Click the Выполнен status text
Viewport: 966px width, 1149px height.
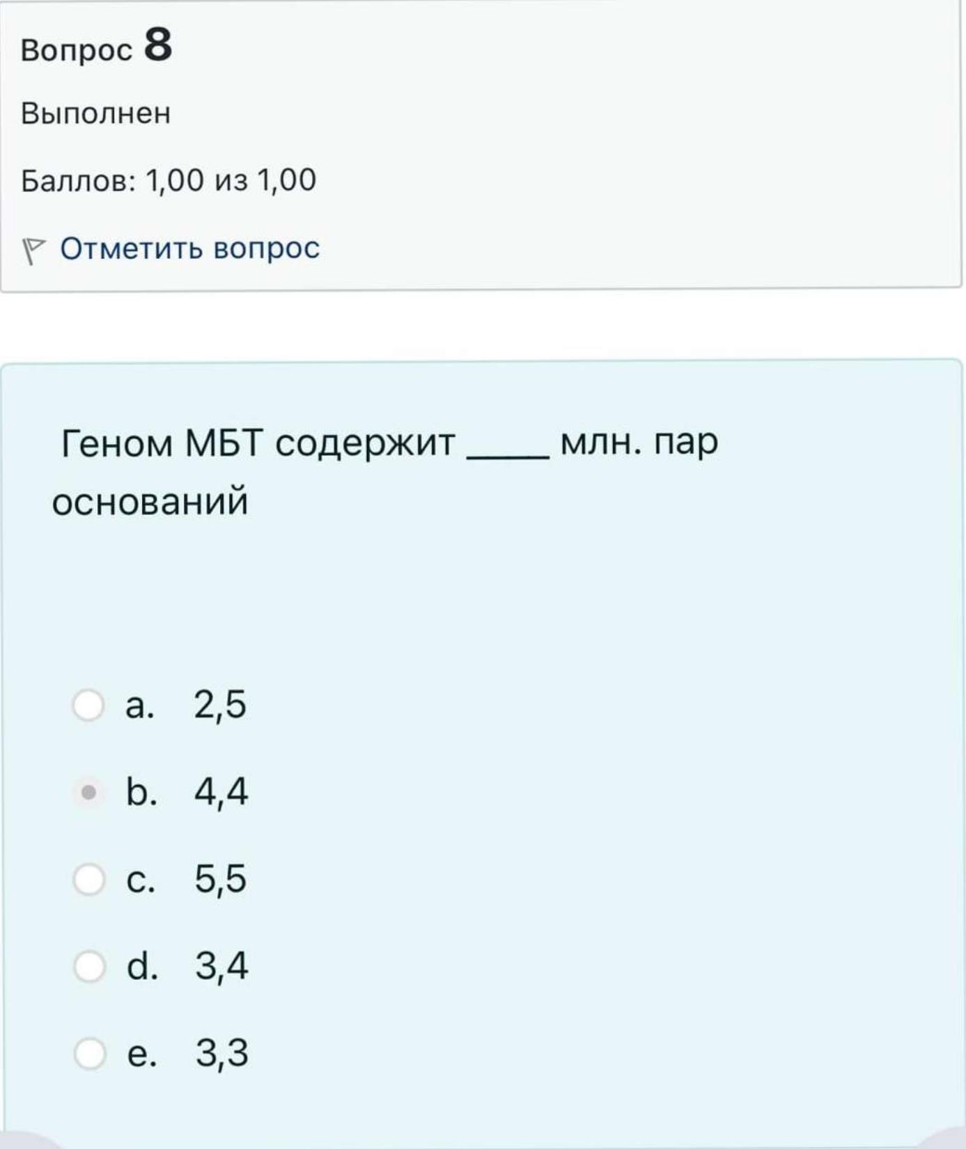[95, 113]
